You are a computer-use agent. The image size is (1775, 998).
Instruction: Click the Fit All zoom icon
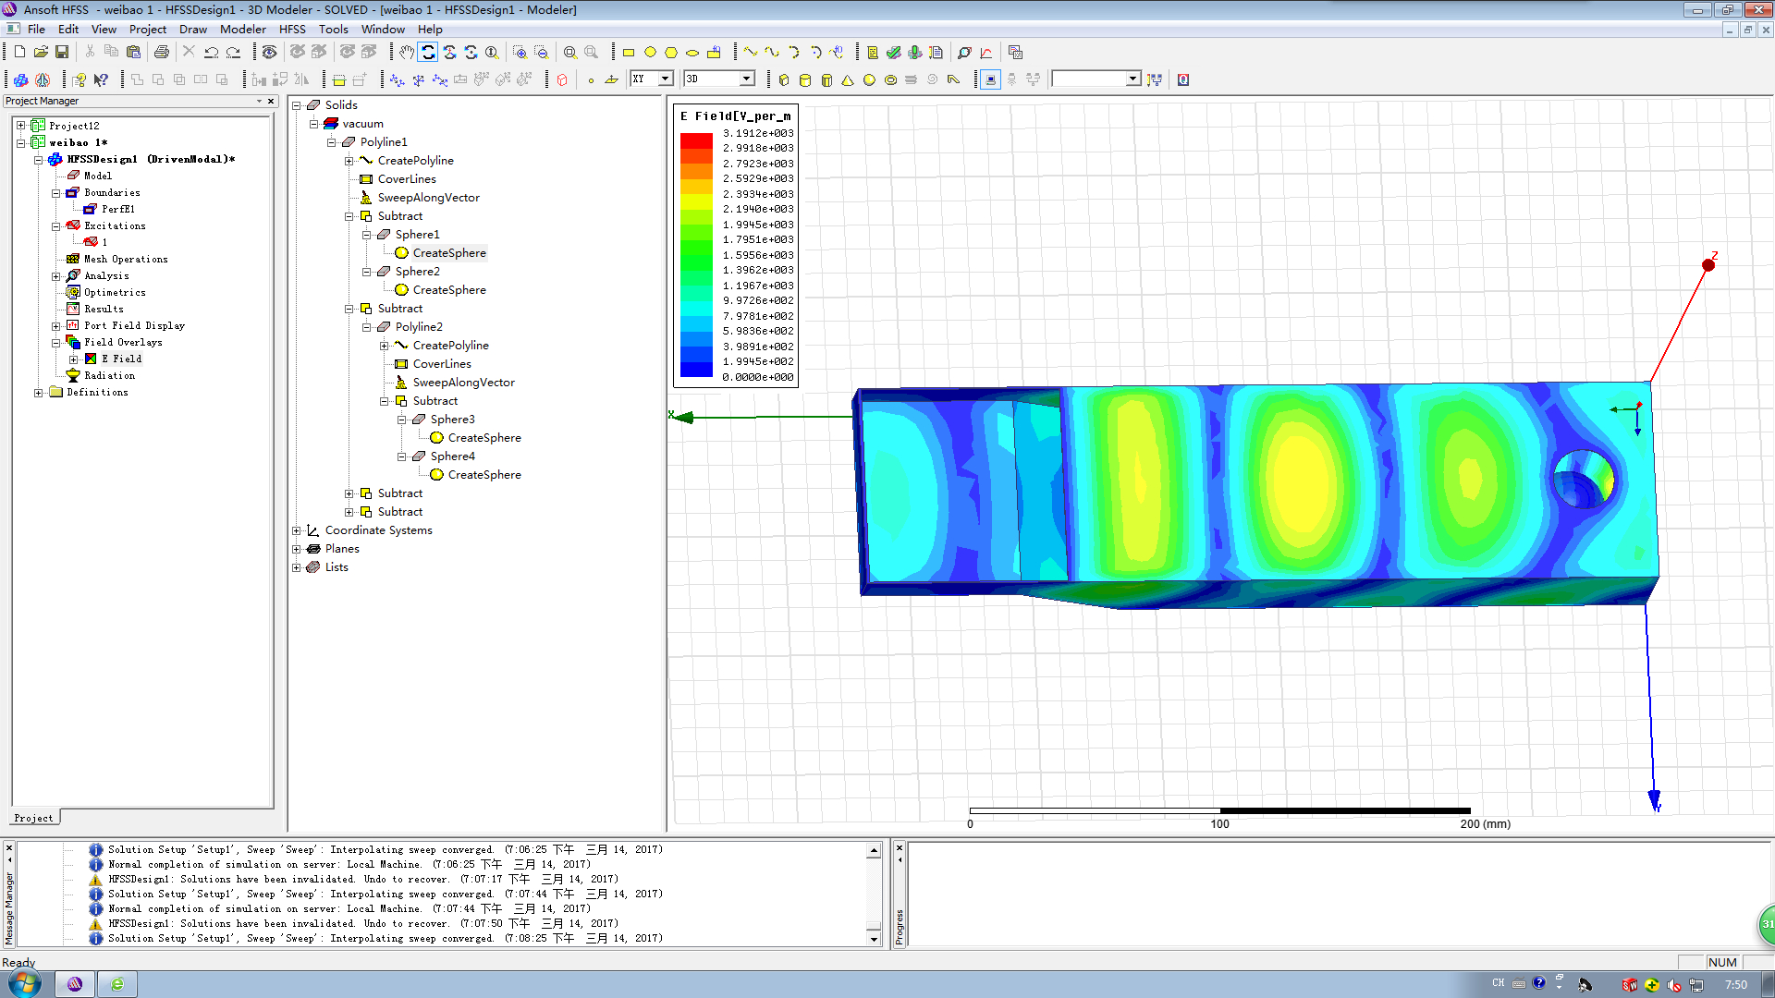(570, 53)
